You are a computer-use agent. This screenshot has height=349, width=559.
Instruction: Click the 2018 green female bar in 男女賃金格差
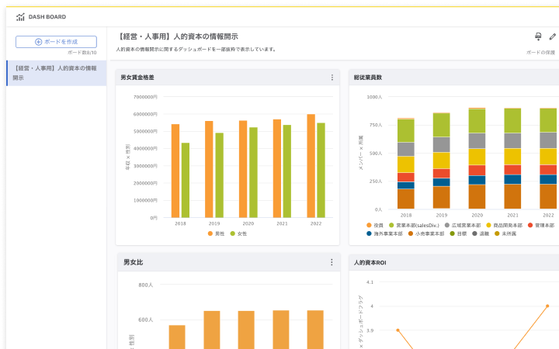(186, 180)
